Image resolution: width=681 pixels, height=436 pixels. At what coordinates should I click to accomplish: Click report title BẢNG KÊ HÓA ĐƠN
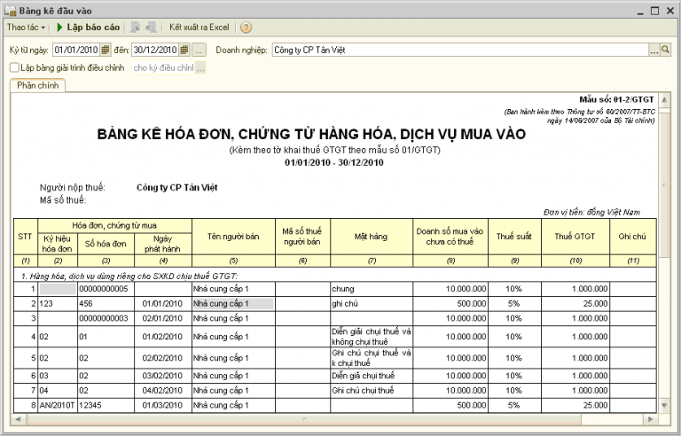[311, 134]
